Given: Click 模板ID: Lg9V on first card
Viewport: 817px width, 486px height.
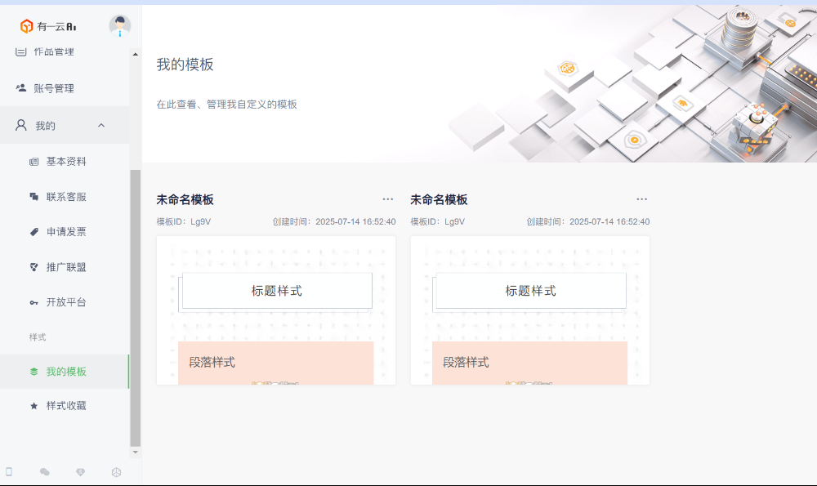Looking at the screenshot, I should 183,222.
